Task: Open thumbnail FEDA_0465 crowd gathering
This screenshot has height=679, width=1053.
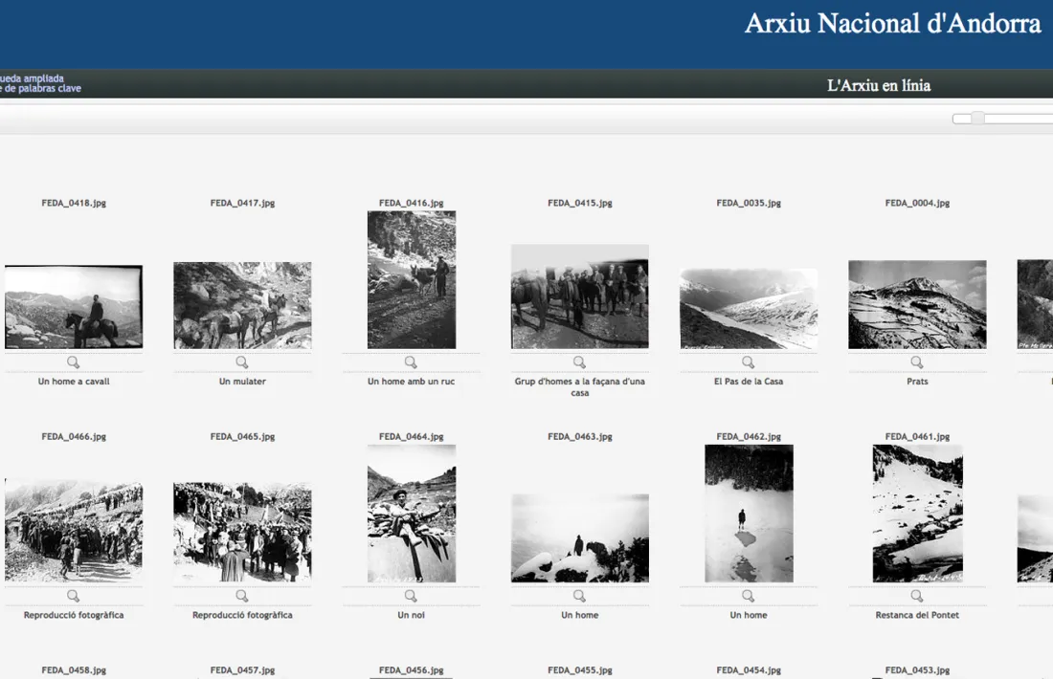Action: pos(242,532)
